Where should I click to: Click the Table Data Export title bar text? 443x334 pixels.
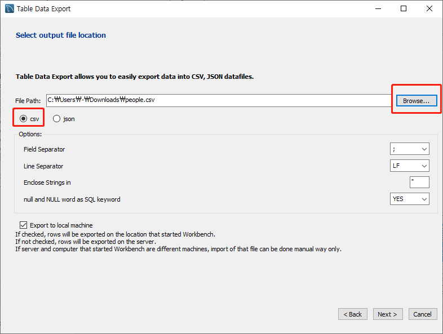pyautogui.click(x=44, y=9)
